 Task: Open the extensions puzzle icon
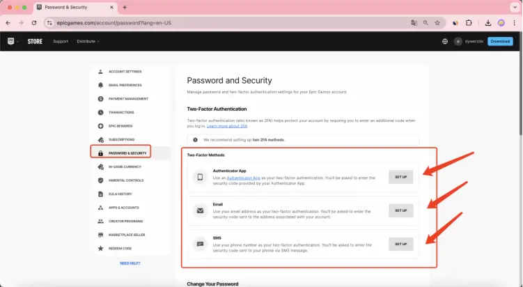469,23
